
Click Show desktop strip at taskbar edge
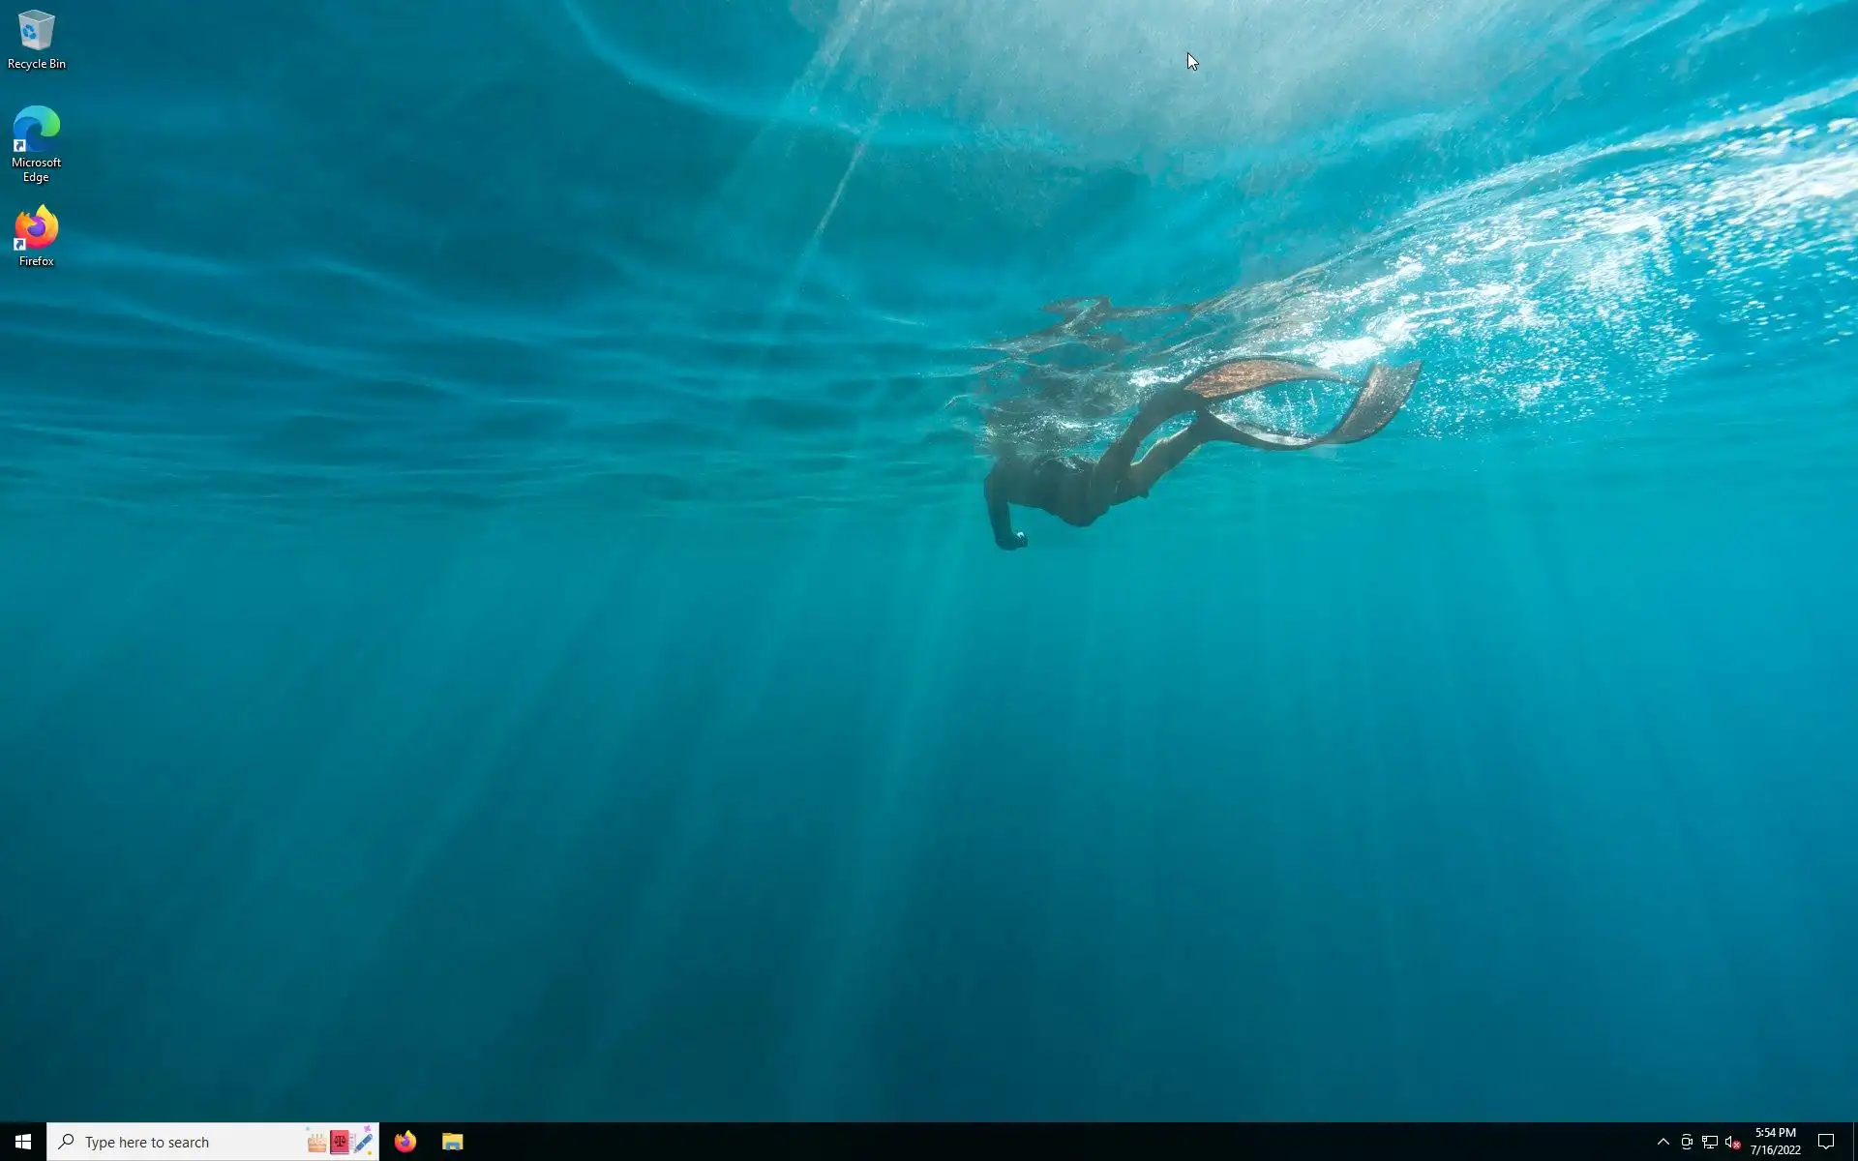[1854, 1142]
